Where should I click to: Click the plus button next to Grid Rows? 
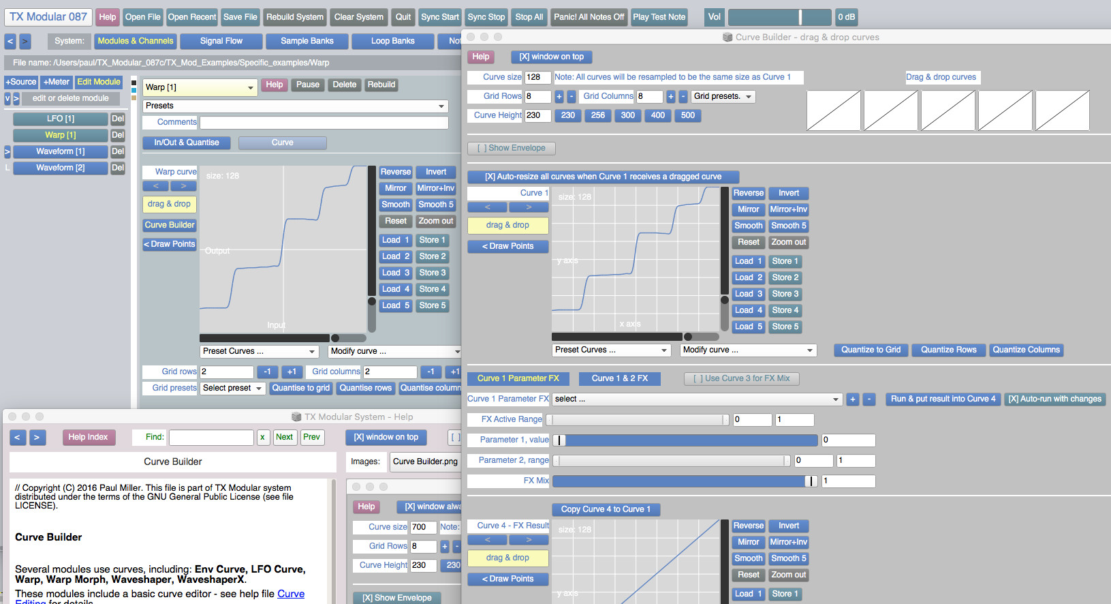pyautogui.click(x=559, y=97)
